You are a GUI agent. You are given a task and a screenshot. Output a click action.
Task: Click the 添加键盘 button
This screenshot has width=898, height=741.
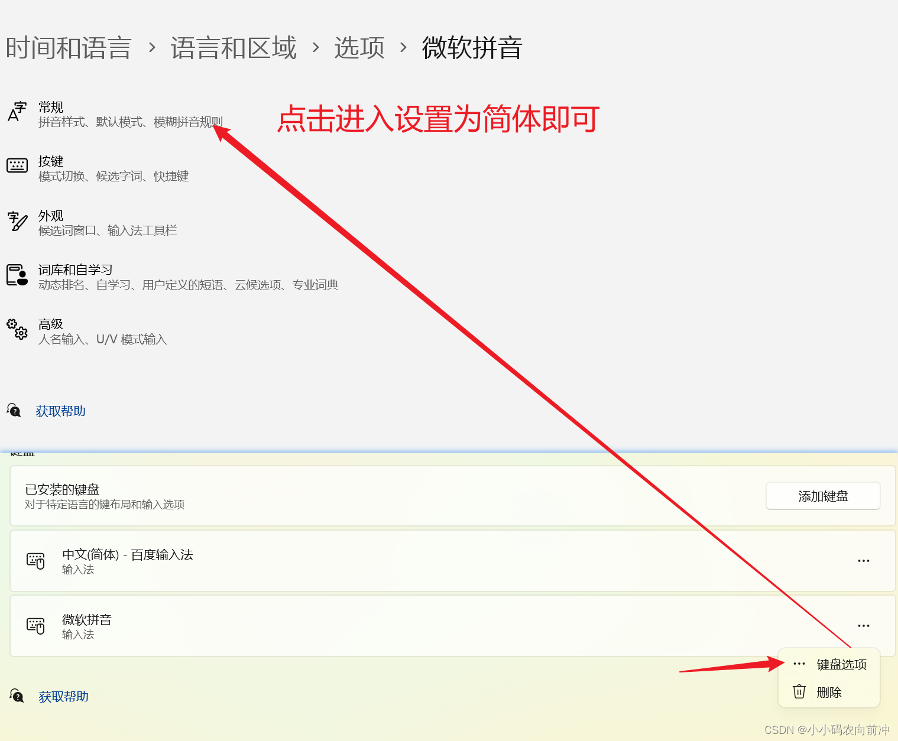823,496
